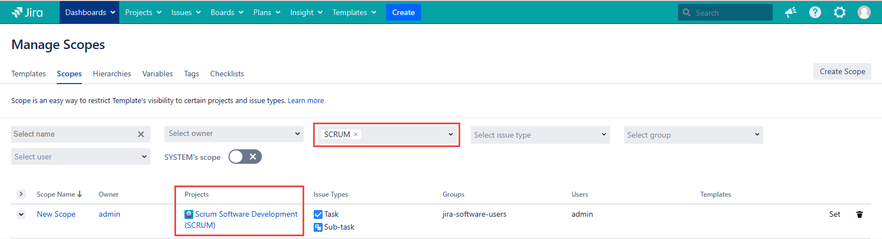Click the user profile avatar
The image size is (882, 239).
coord(864,12)
